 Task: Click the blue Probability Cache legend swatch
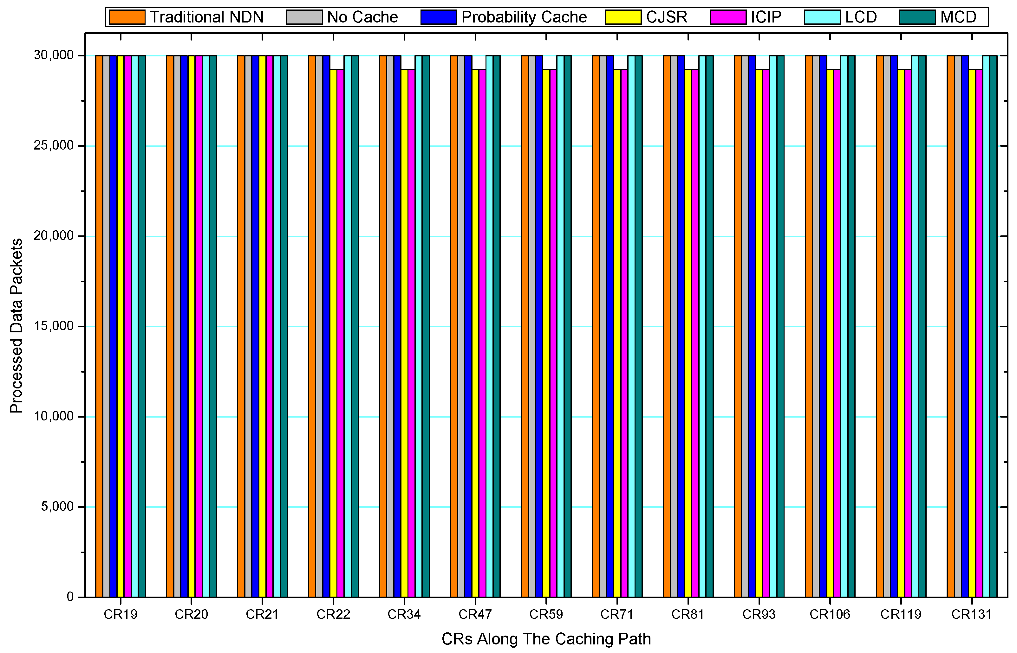coord(438,17)
